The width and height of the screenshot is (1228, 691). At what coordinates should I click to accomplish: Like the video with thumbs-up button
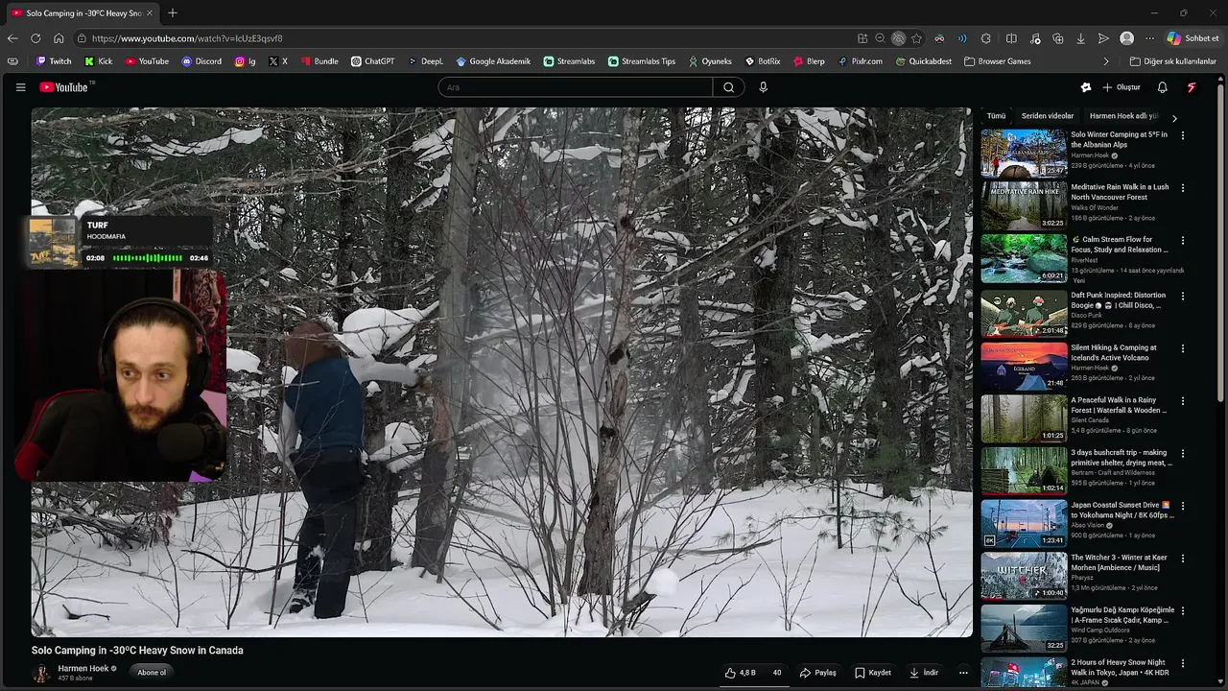click(741, 673)
